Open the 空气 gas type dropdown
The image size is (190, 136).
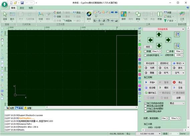pos(178,73)
